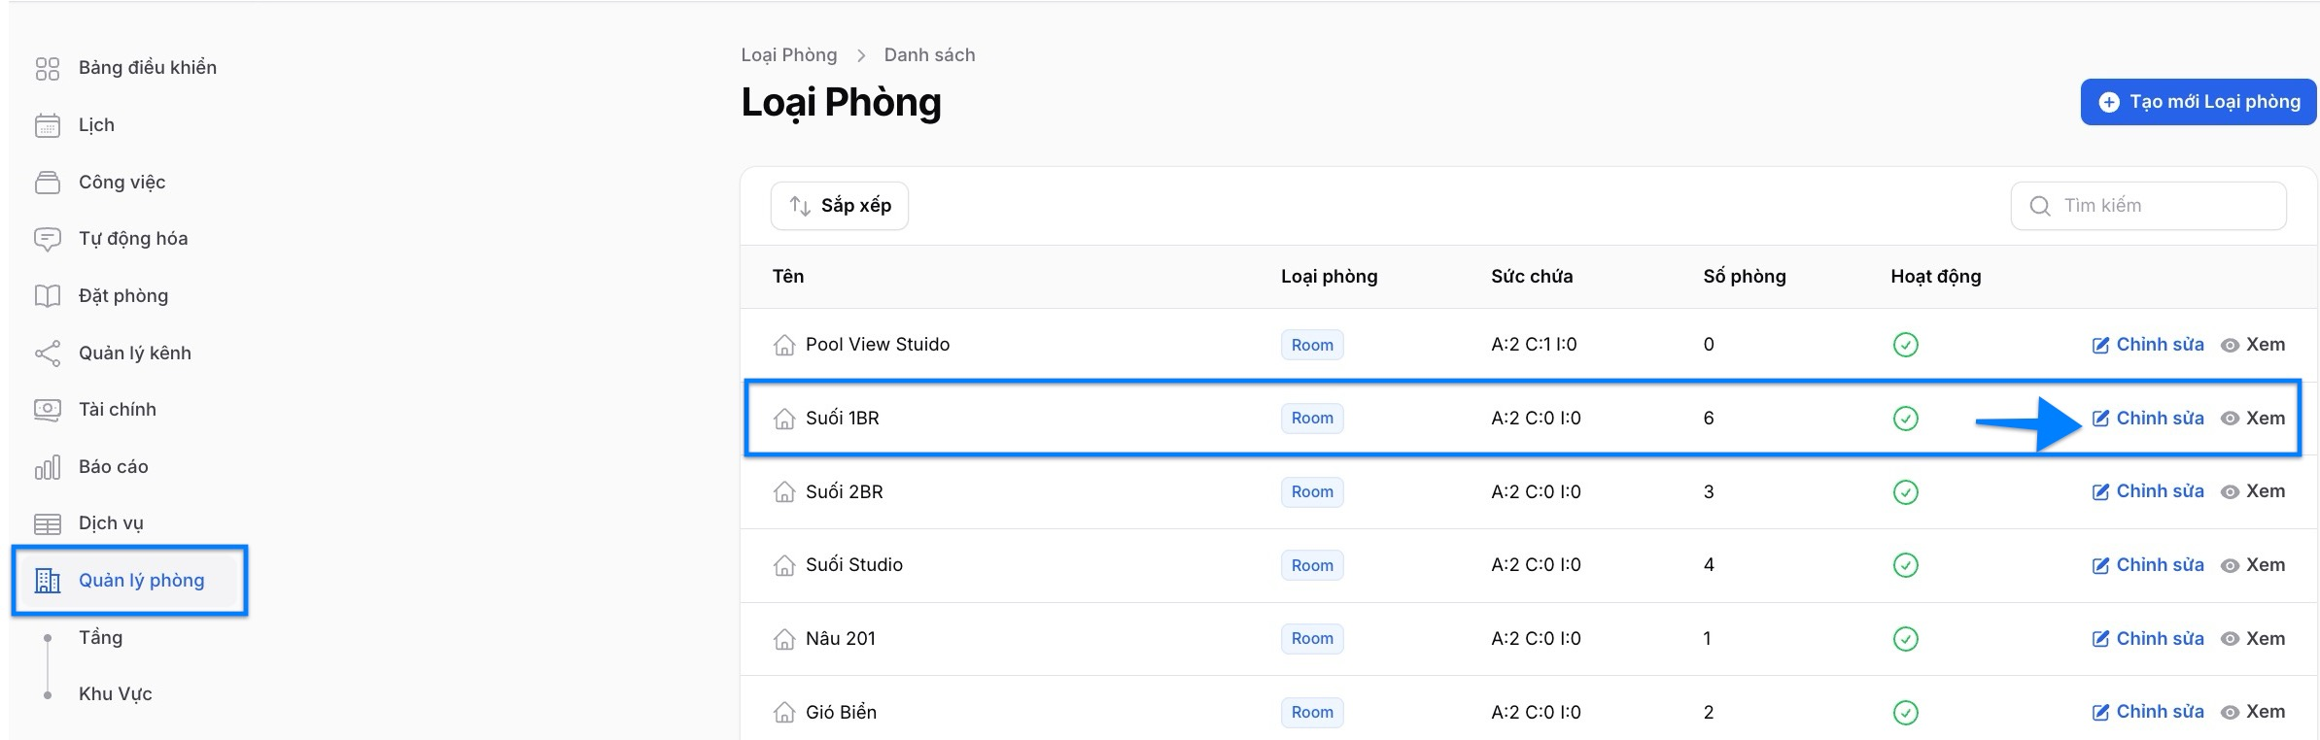
Task: Select Tầng submenu item
Action: 100,638
